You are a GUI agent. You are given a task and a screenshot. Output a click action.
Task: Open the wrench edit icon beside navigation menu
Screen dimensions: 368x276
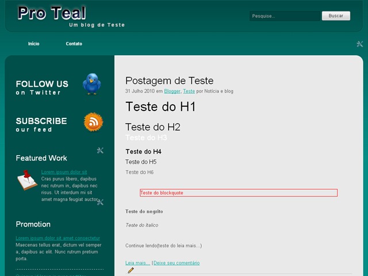coord(359,44)
